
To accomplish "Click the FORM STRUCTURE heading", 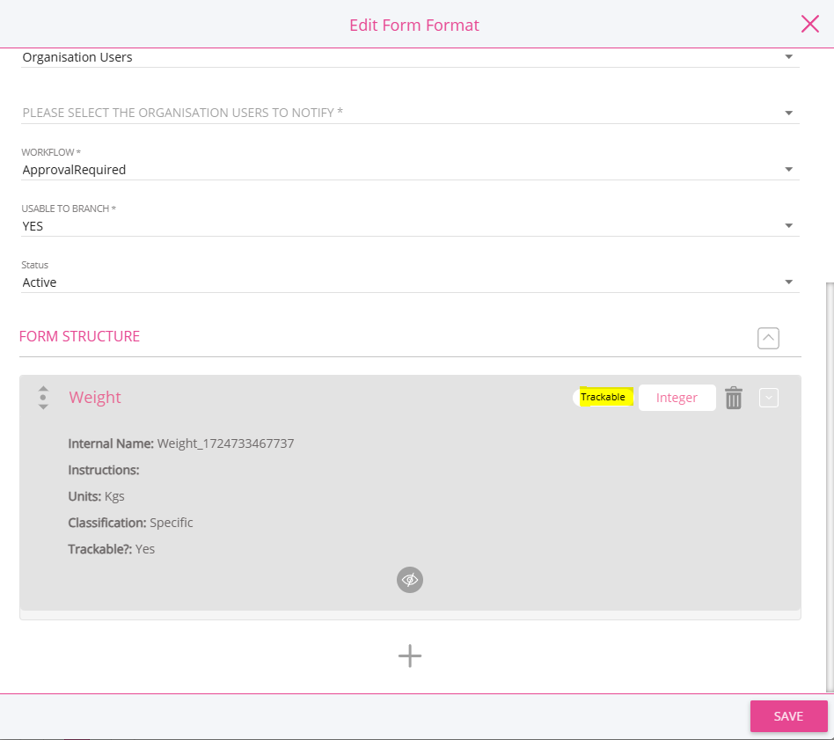I will point(79,336).
